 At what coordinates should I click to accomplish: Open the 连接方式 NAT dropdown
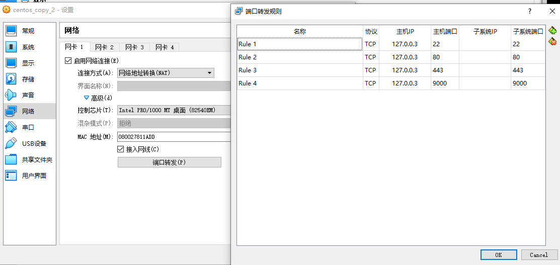tap(166, 73)
